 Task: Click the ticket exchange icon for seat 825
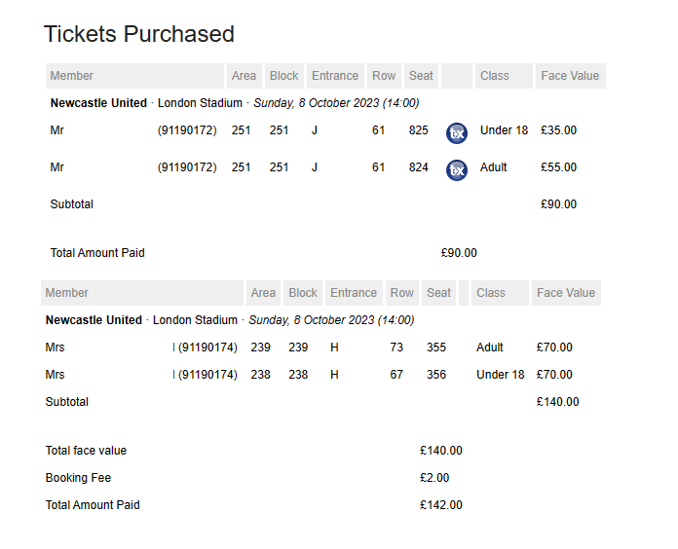coord(457,133)
